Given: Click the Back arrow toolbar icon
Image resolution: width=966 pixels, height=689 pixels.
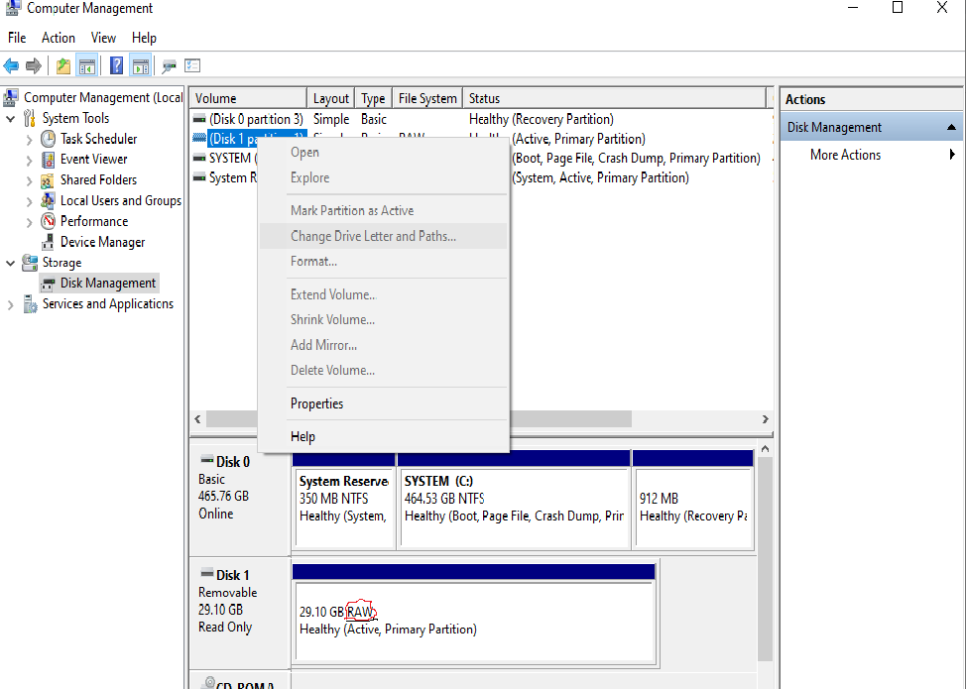Looking at the screenshot, I should 11,65.
